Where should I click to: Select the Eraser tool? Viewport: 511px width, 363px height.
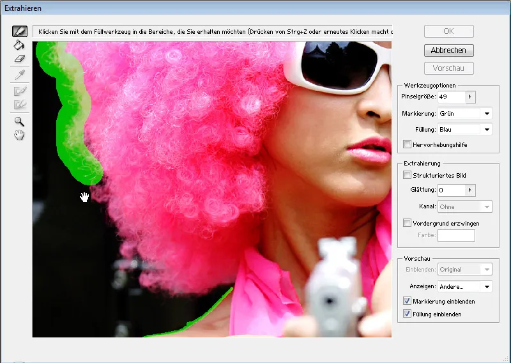tap(20, 59)
